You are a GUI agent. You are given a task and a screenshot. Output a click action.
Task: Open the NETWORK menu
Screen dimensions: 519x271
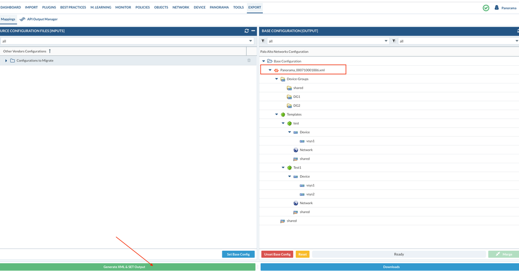tap(181, 7)
